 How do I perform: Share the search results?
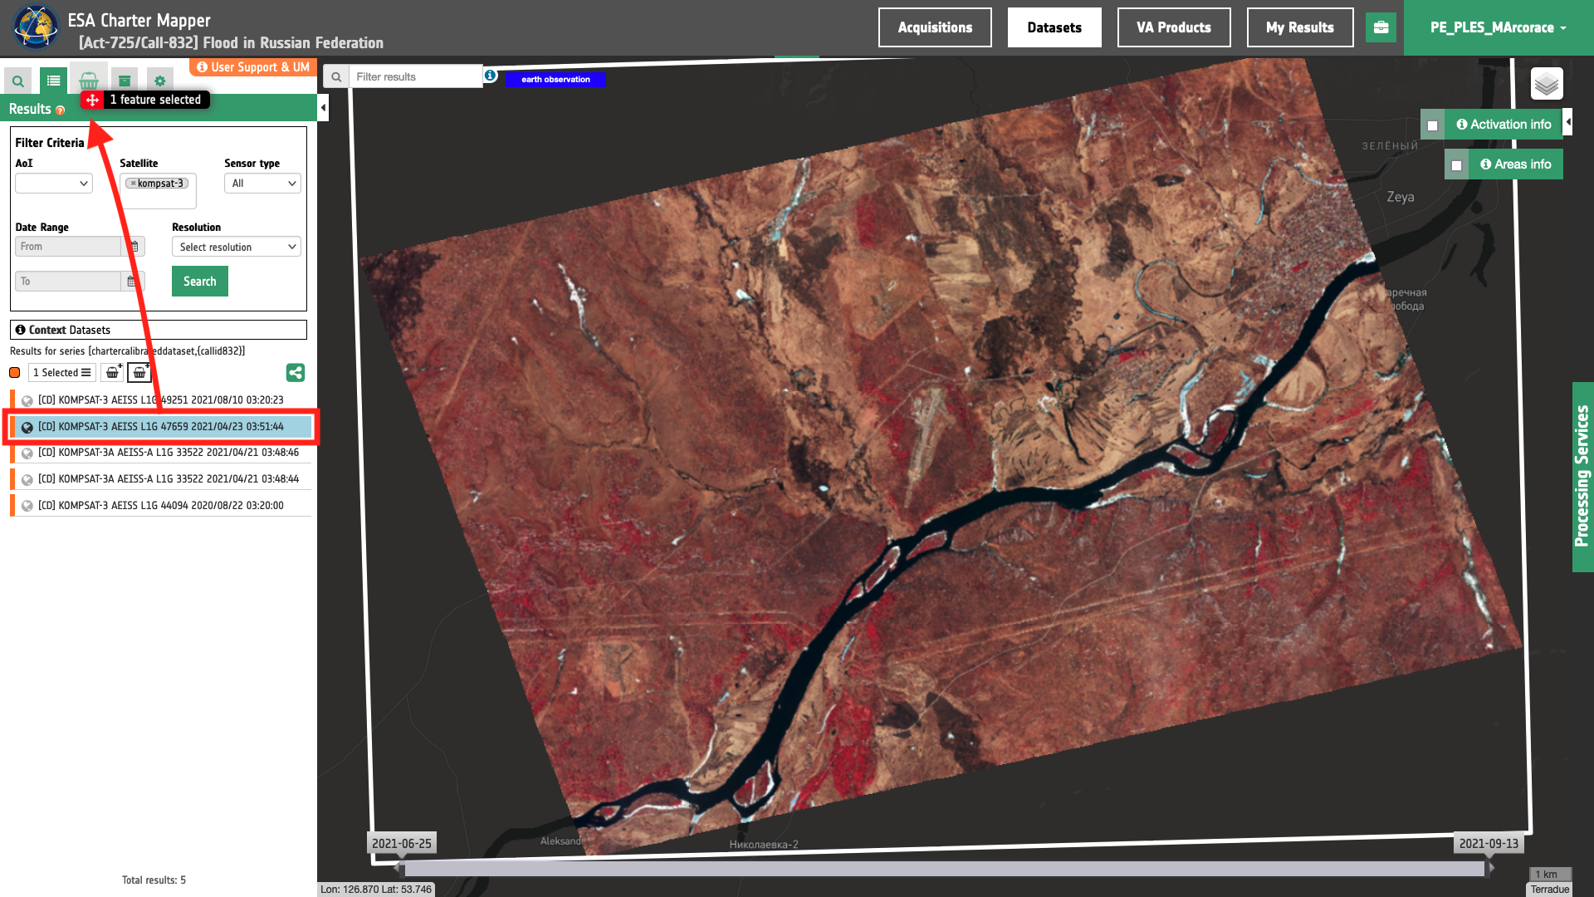[296, 373]
